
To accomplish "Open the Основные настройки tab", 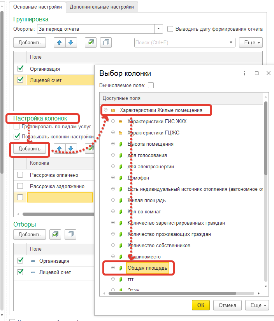I will point(37,7).
